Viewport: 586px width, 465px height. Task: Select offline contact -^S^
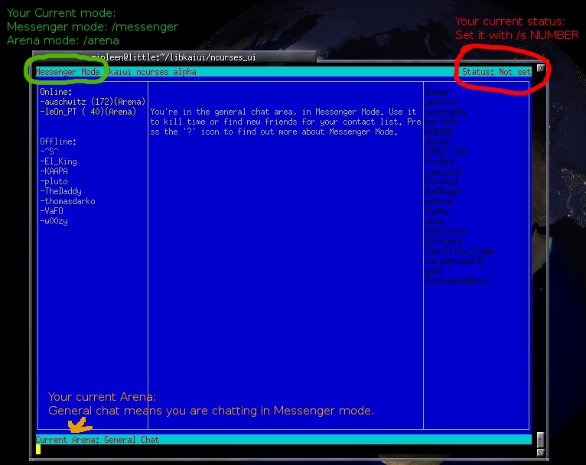(49, 151)
